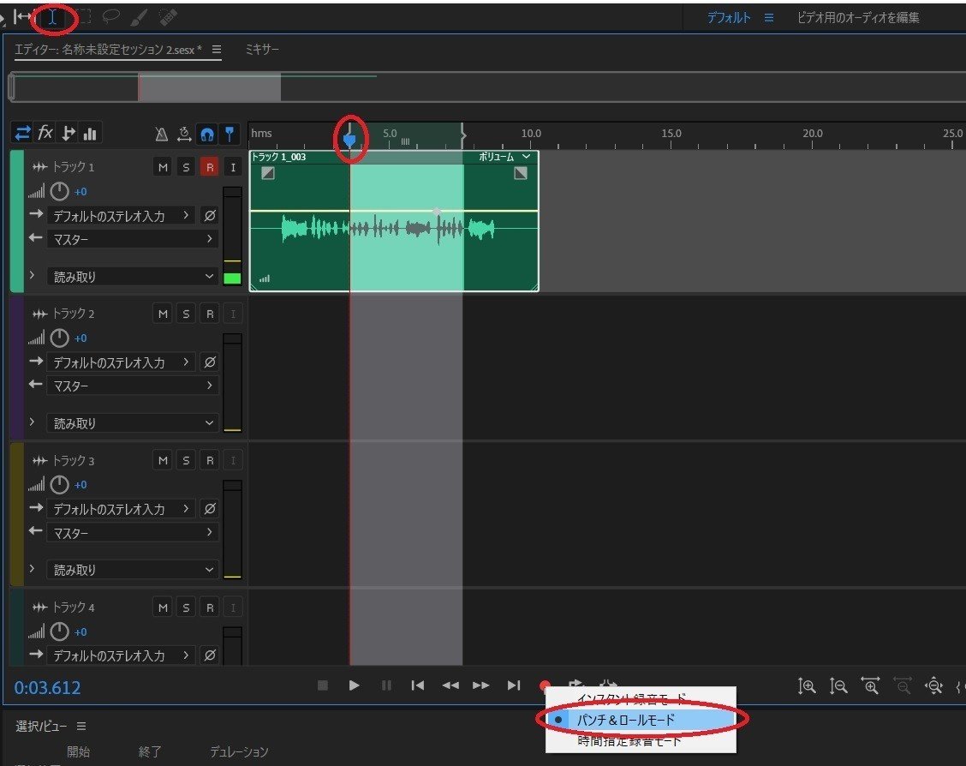Click the blue marker pin icon
Image resolution: width=966 pixels, height=766 pixels.
pos(230,134)
